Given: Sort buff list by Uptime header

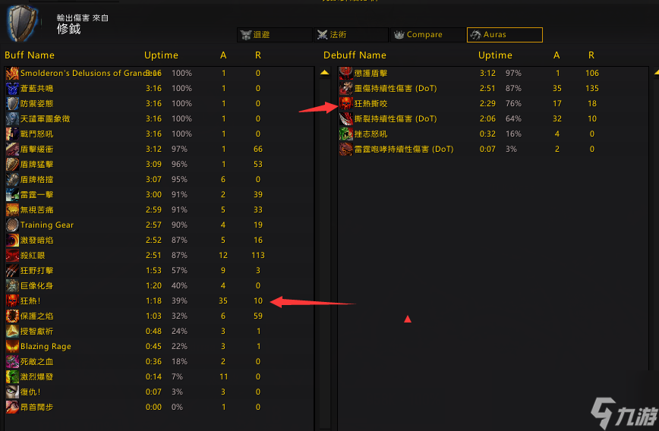Looking at the screenshot, I should (161, 55).
